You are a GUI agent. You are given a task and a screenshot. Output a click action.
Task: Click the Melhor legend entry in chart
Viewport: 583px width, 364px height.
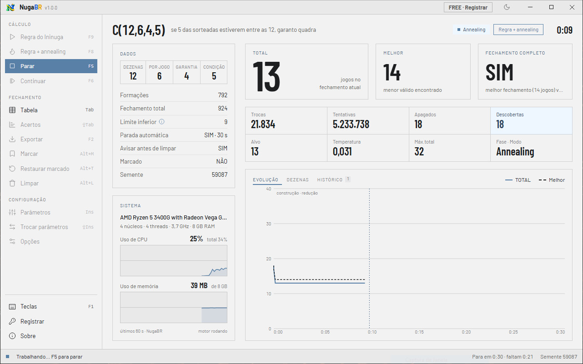tap(552, 180)
